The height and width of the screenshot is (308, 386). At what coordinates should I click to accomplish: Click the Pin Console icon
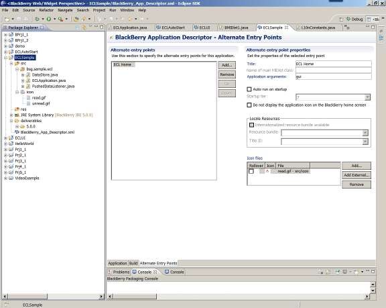(338, 272)
